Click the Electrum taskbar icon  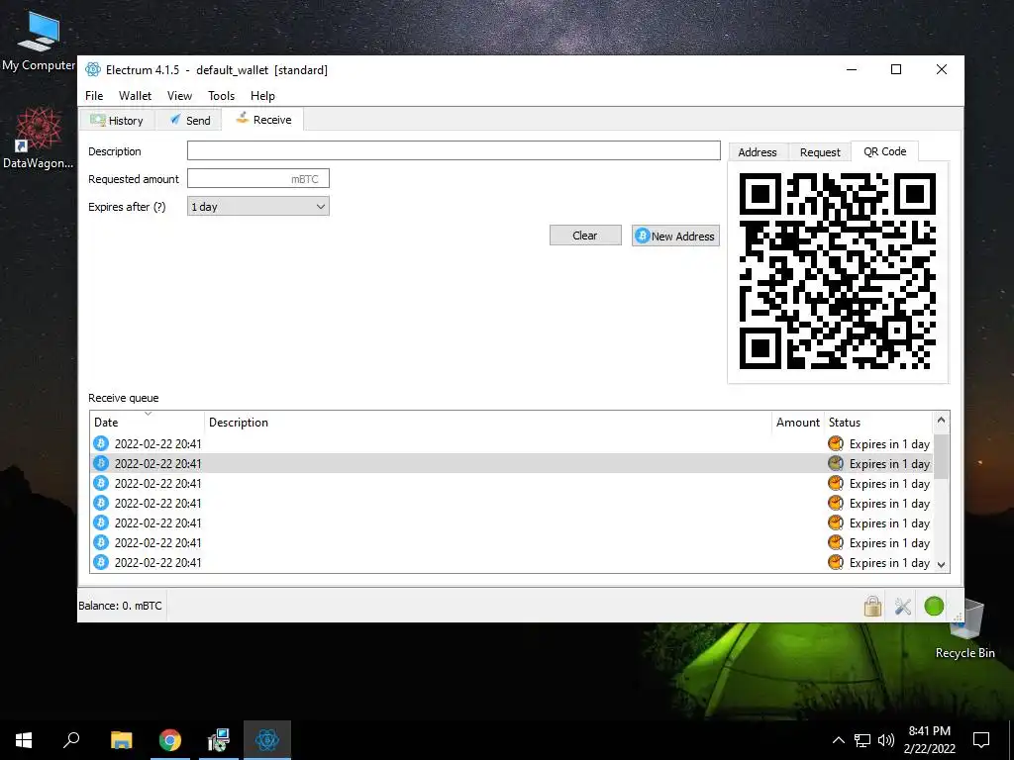pyautogui.click(x=267, y=740)
